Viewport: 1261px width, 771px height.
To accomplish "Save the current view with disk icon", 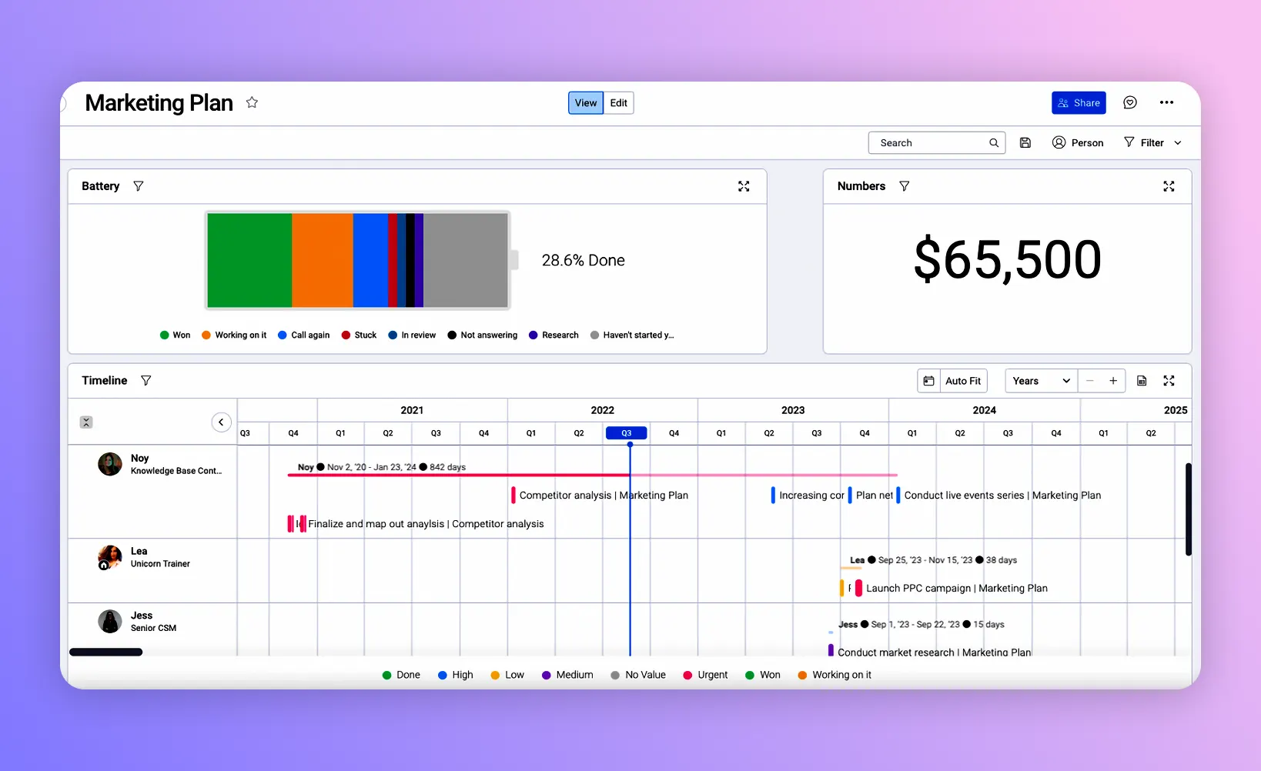I will click(x=1025, y=142).
